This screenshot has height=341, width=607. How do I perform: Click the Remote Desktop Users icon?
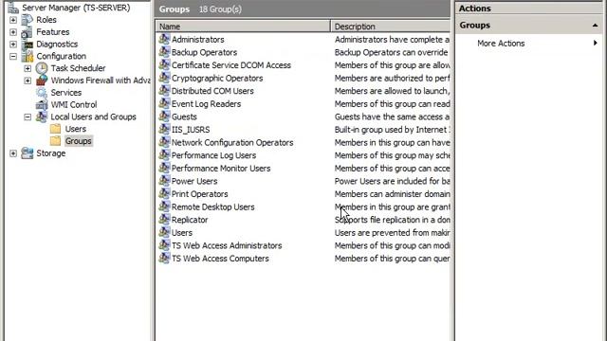(164, 206)
